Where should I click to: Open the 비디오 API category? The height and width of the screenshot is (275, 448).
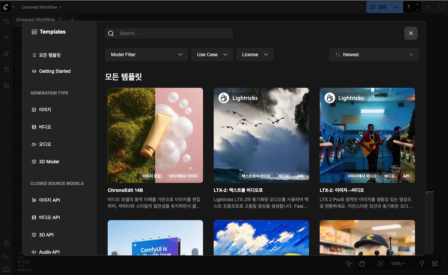pyautogui.click(x=49, y=217)
